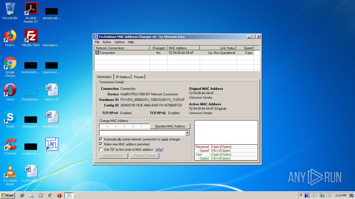The height and width of the screenshot is (199, 355).
Task: Click TMAC title bar app icon
Action: click(96, 37)
